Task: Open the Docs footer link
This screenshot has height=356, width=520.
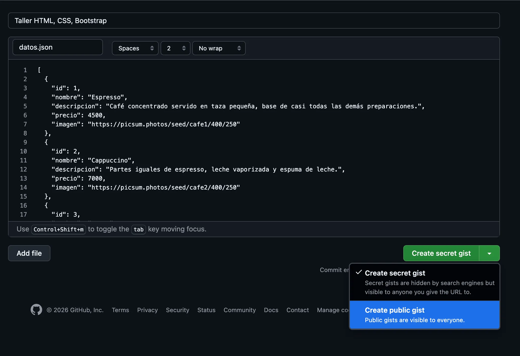Action: (x=271, y=310)
